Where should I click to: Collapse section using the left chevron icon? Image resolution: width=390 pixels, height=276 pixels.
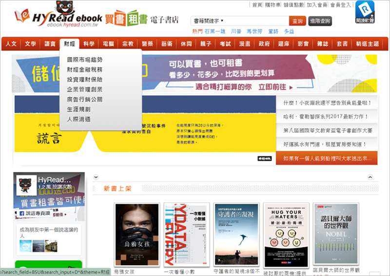pyautogui.click(x=96, y=176)
